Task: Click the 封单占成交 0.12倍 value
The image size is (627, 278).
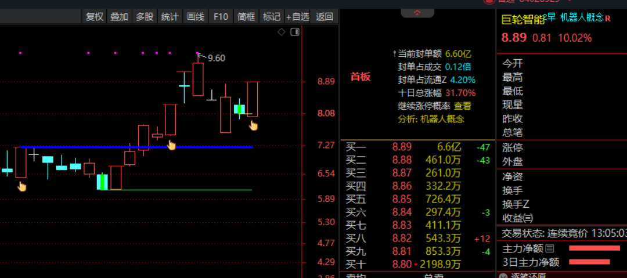Action: 458,66
